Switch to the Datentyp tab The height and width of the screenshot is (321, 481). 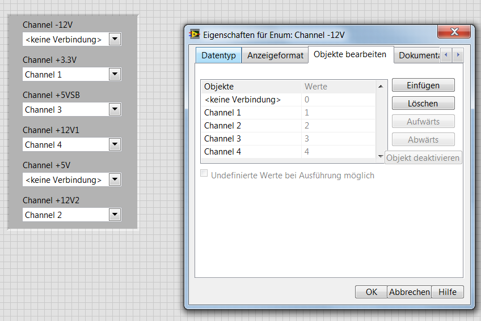[x=218, y=55]
